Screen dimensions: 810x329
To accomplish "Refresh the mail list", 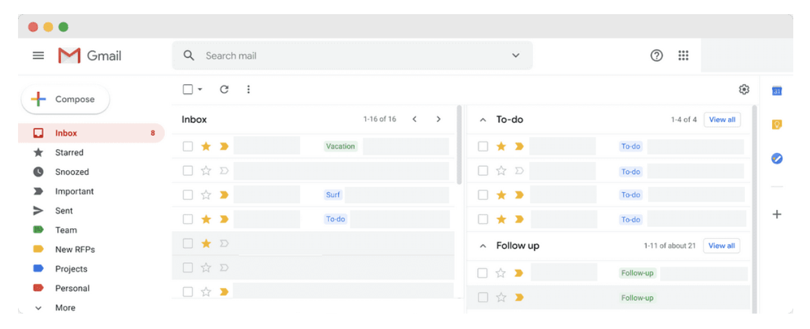I will pyautogui.click(x=224, y=89).
